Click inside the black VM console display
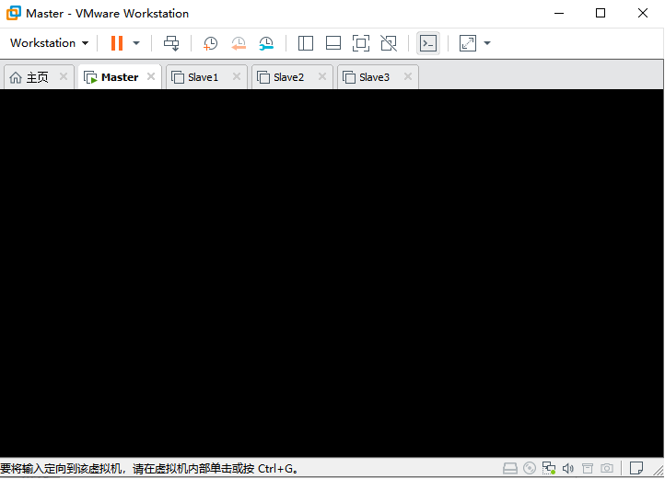This screenshot has width=665, height=479. point(332,273)
